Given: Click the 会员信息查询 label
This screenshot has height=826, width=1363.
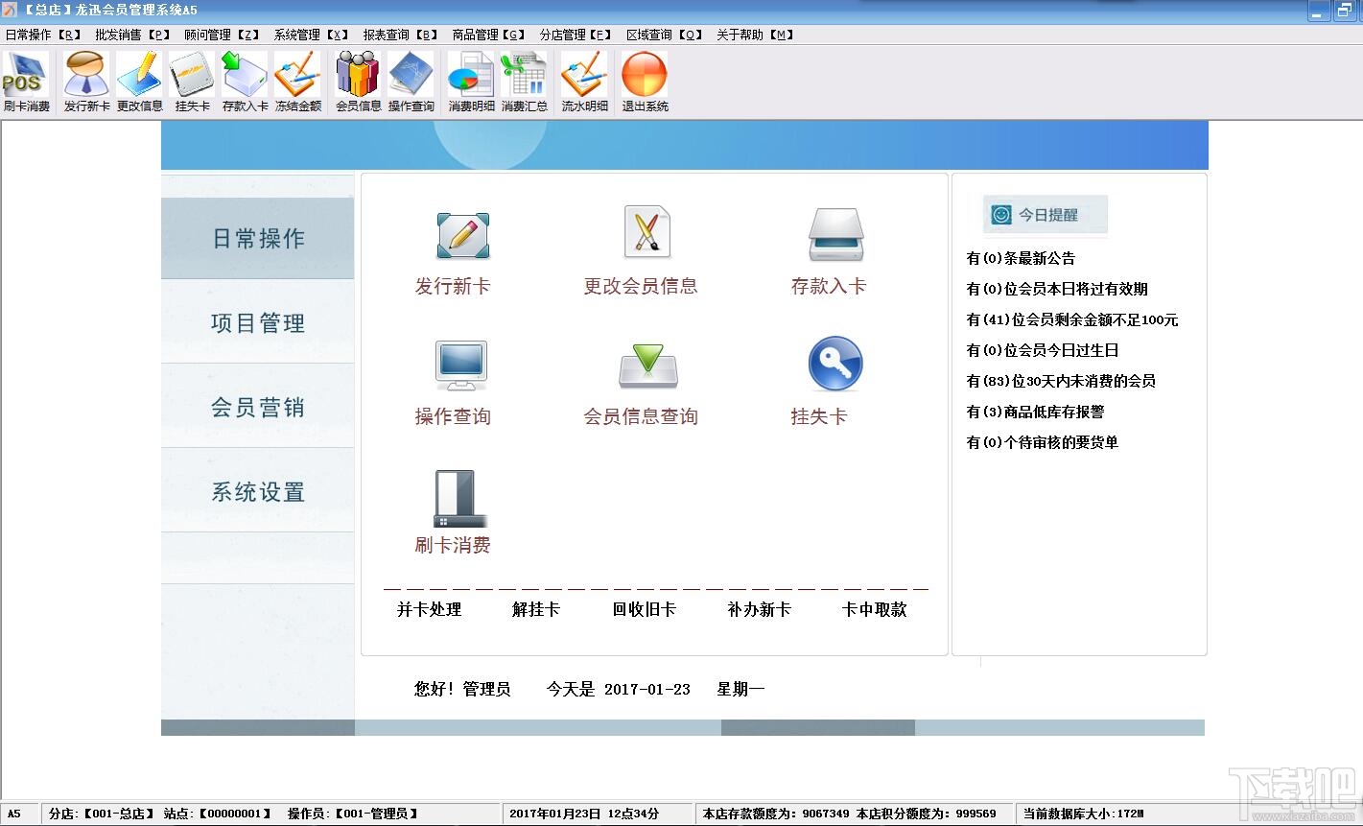Looking at the screenshot, I should [x=641, y=416].
